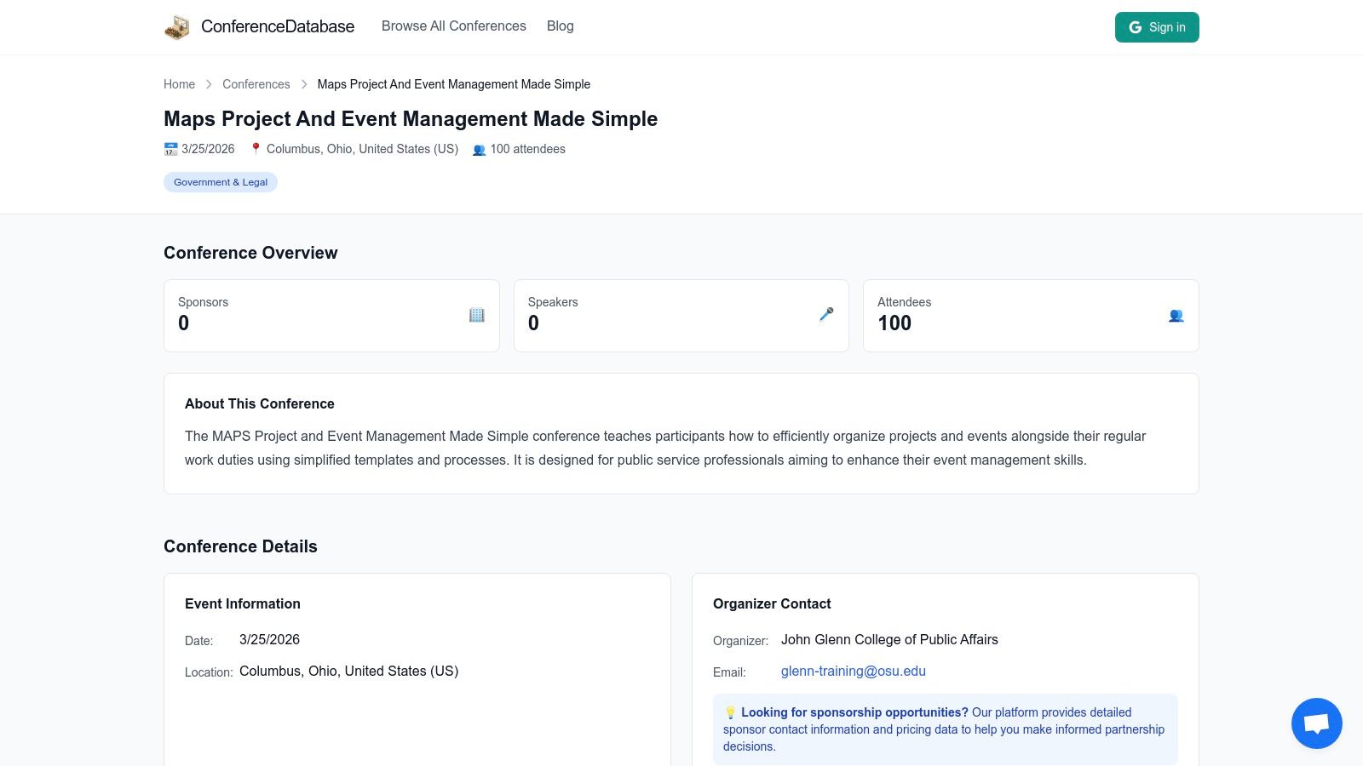Click the ConferenceDatabase logo icon

tap(177, 27)
